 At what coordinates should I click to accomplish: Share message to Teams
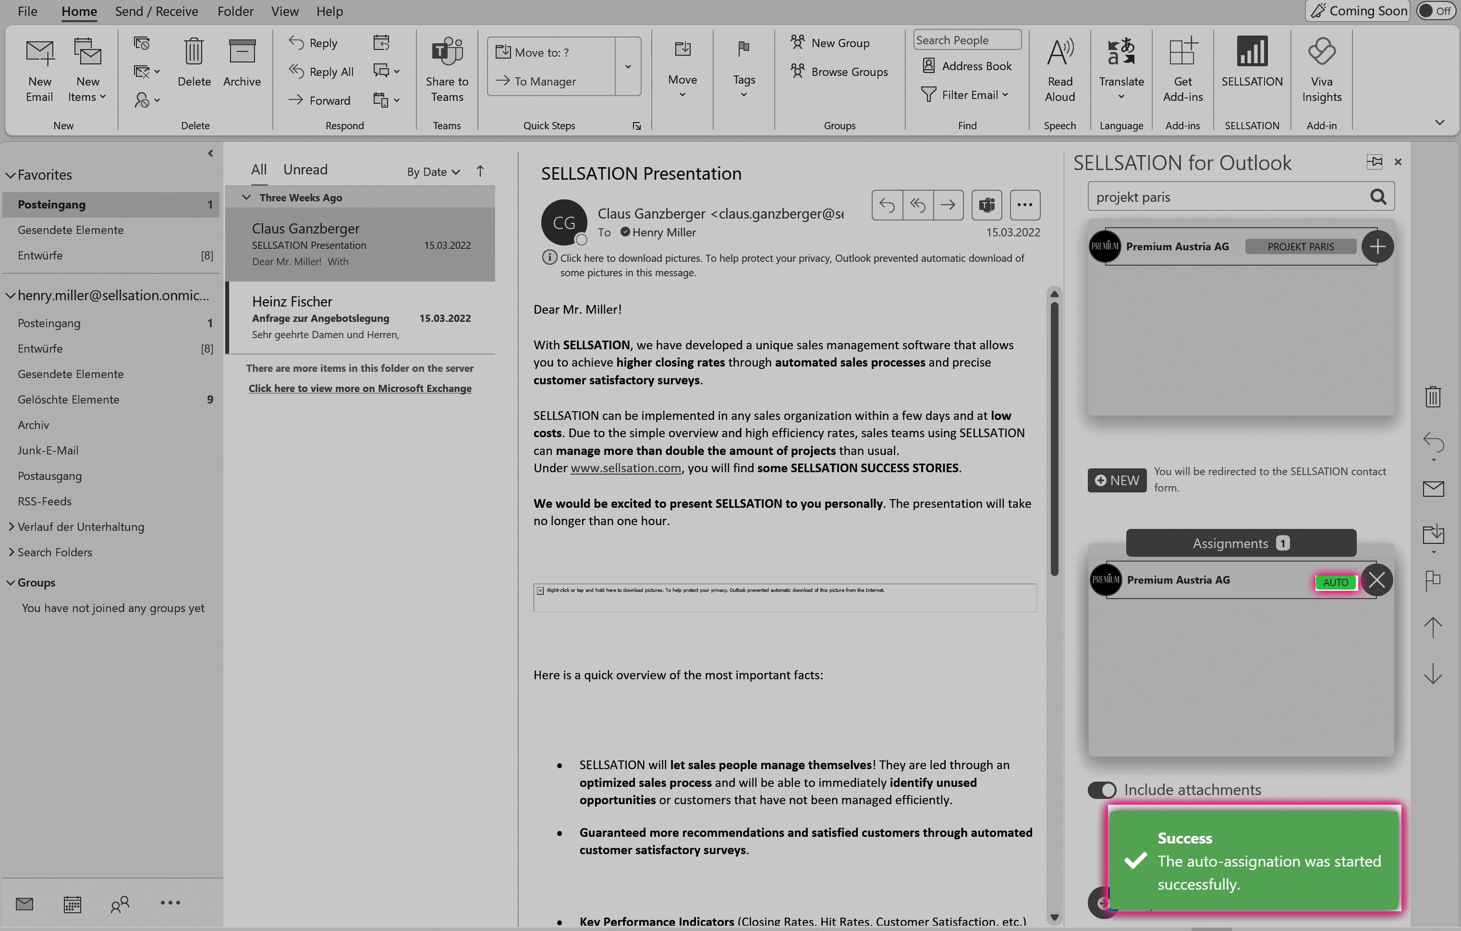coord(447,71)
